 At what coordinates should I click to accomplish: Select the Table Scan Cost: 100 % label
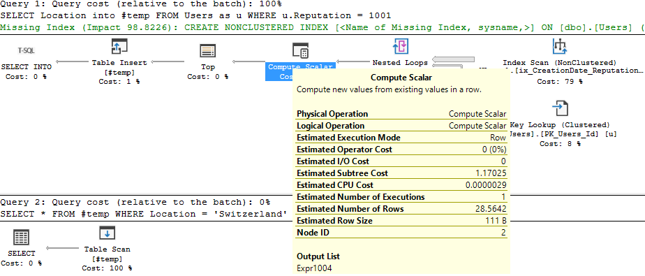click(x=107, y=268)
